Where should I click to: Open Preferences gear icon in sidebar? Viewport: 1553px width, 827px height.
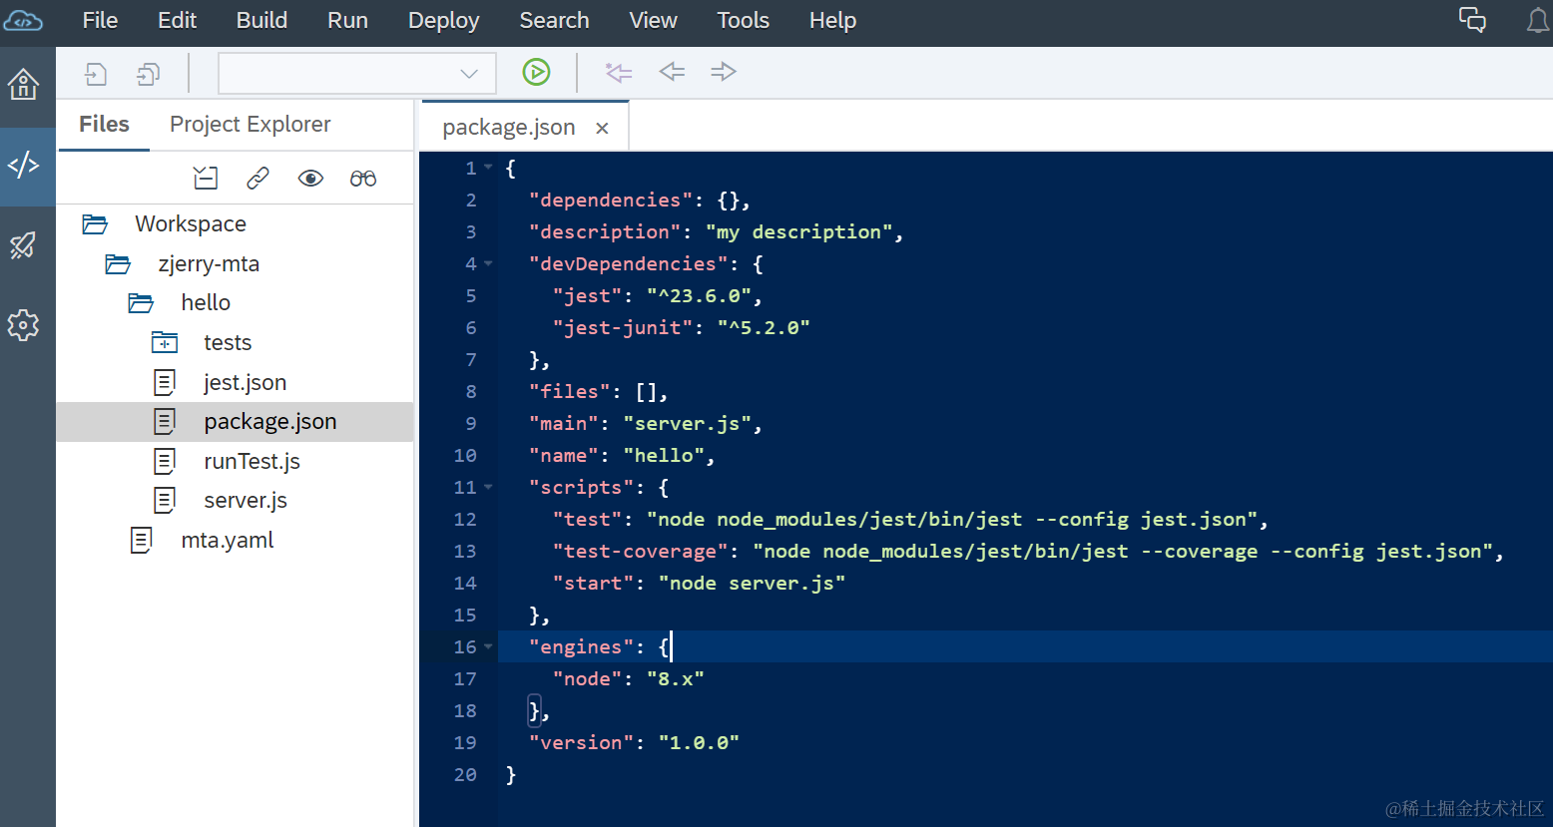[x=24, y=325]
